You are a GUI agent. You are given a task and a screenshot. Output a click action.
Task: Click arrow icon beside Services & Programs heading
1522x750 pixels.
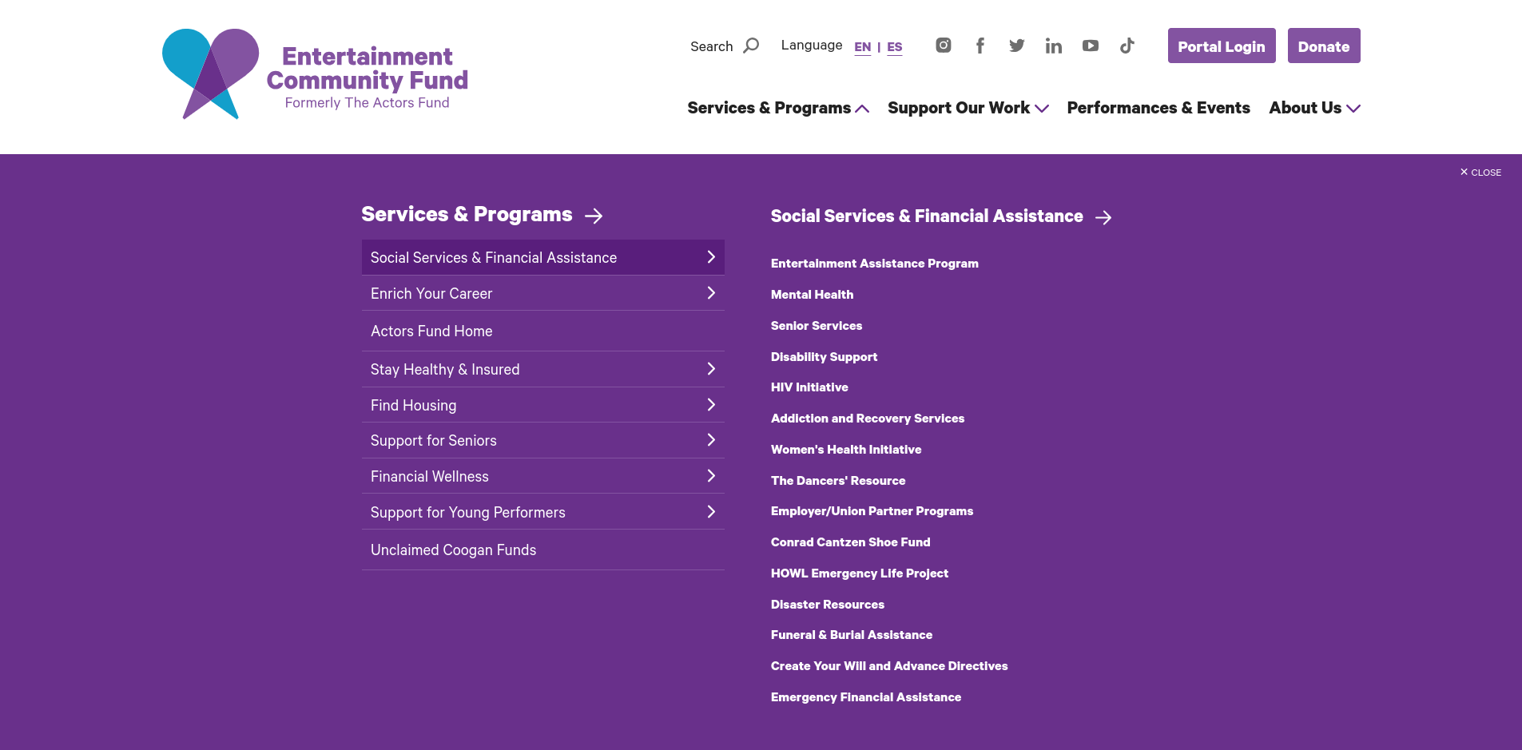[594, 216]
